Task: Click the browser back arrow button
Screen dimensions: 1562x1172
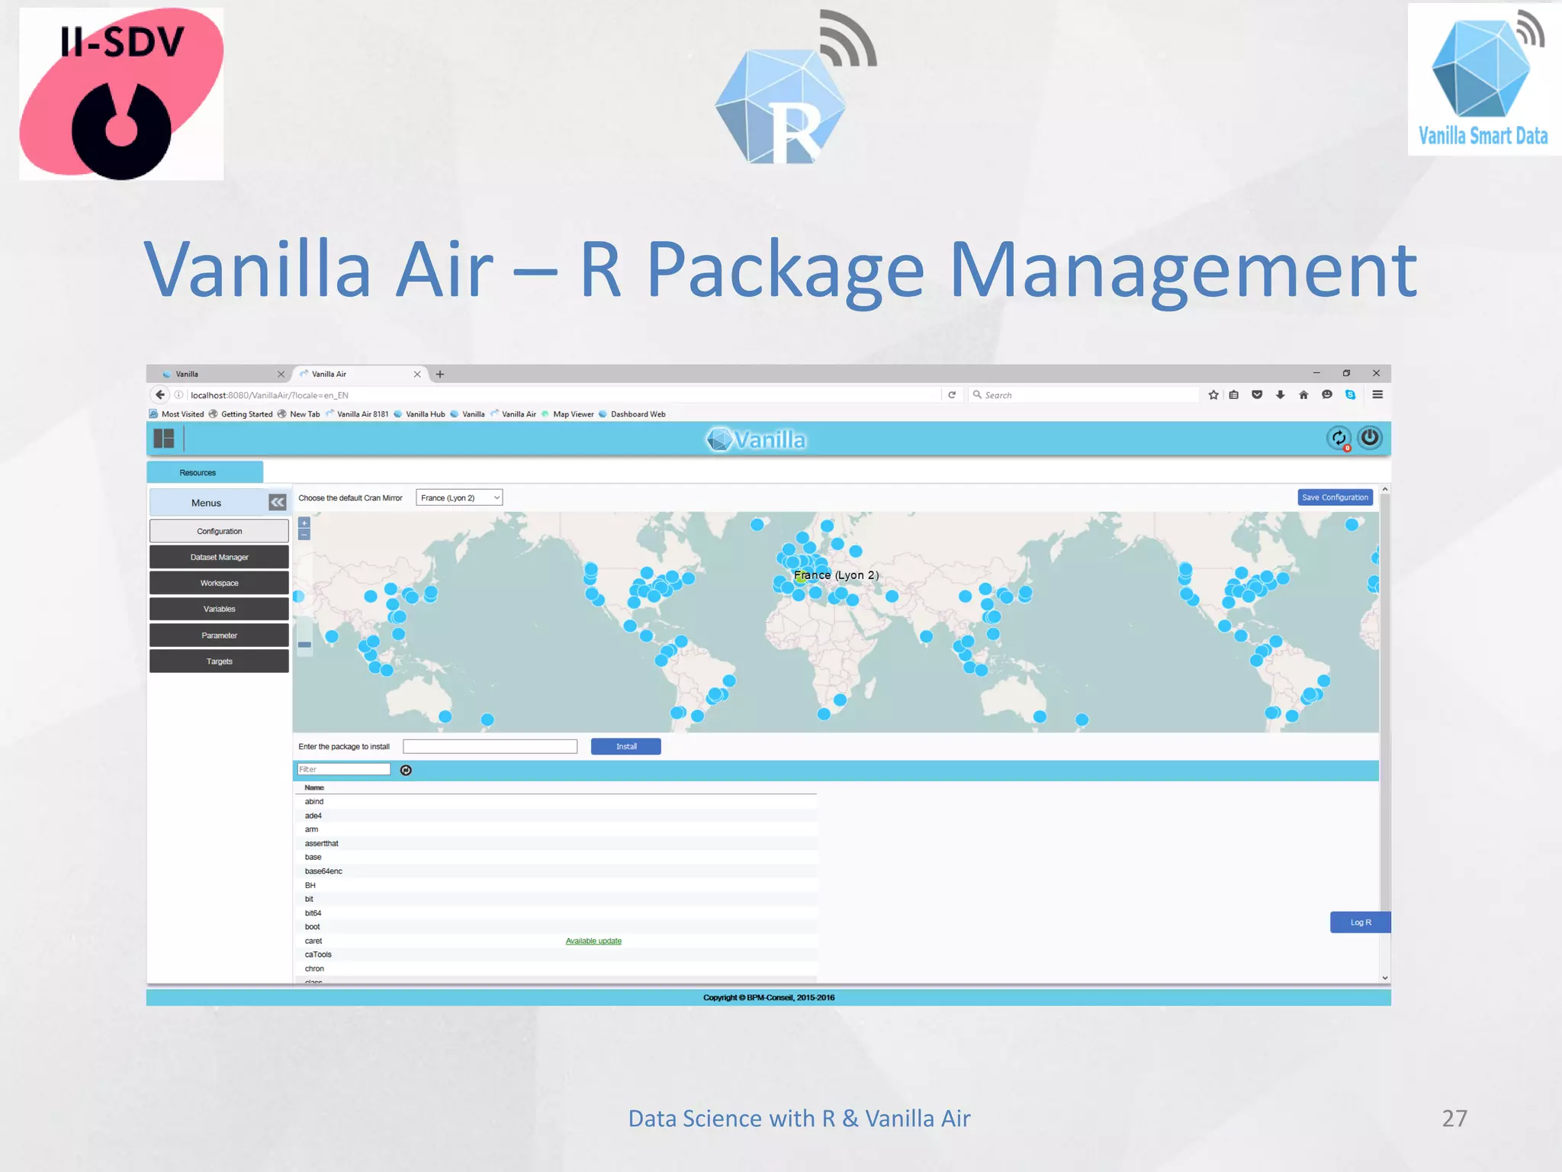Action: click(160, 394)
